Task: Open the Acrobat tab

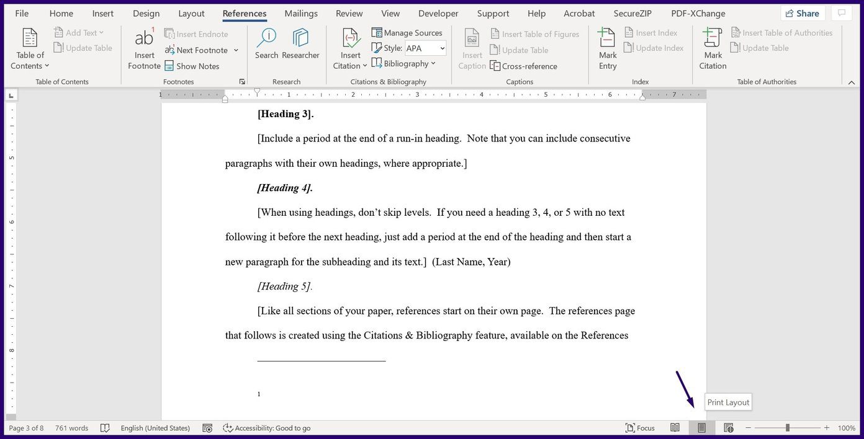Action: tap(579, 13)
